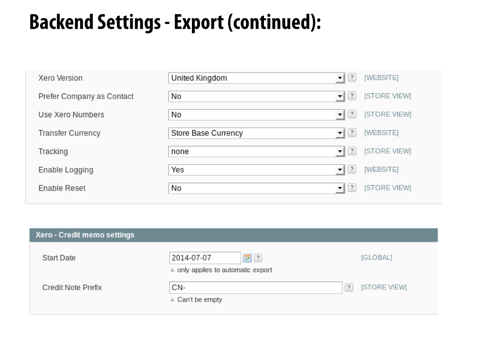The height and width of the screenshot is (343, 485).
Task: Click help icon for Credit Note Prefix
Action: [349, 288]
